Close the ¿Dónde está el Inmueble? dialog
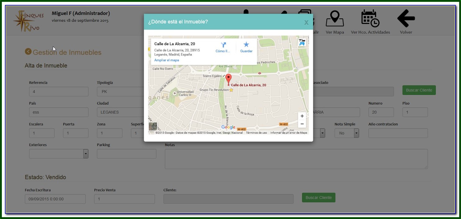461x219 pixels. 306,22
